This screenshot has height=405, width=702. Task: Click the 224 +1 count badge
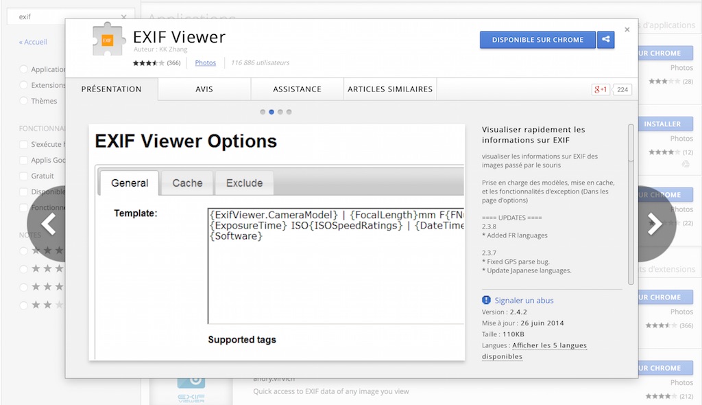tap(622, 89)
